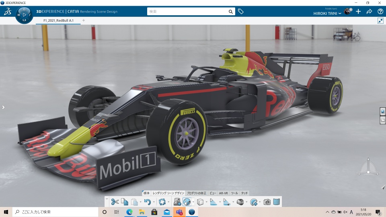This screenshot has width=386, height=217.
Task: Click the upper right-edge panel icon
Action: 382,111
